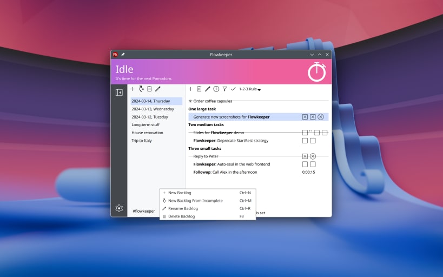Click circled X in Reply to Peter row

point(313,156)
